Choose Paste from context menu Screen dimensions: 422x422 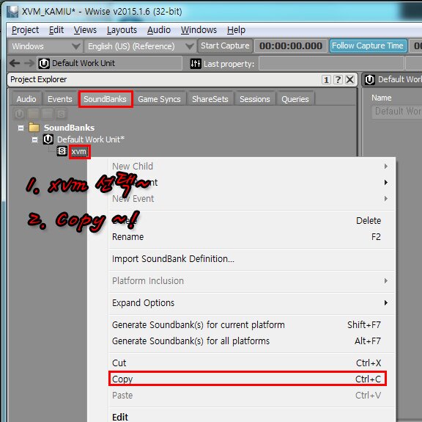(251, 396)
